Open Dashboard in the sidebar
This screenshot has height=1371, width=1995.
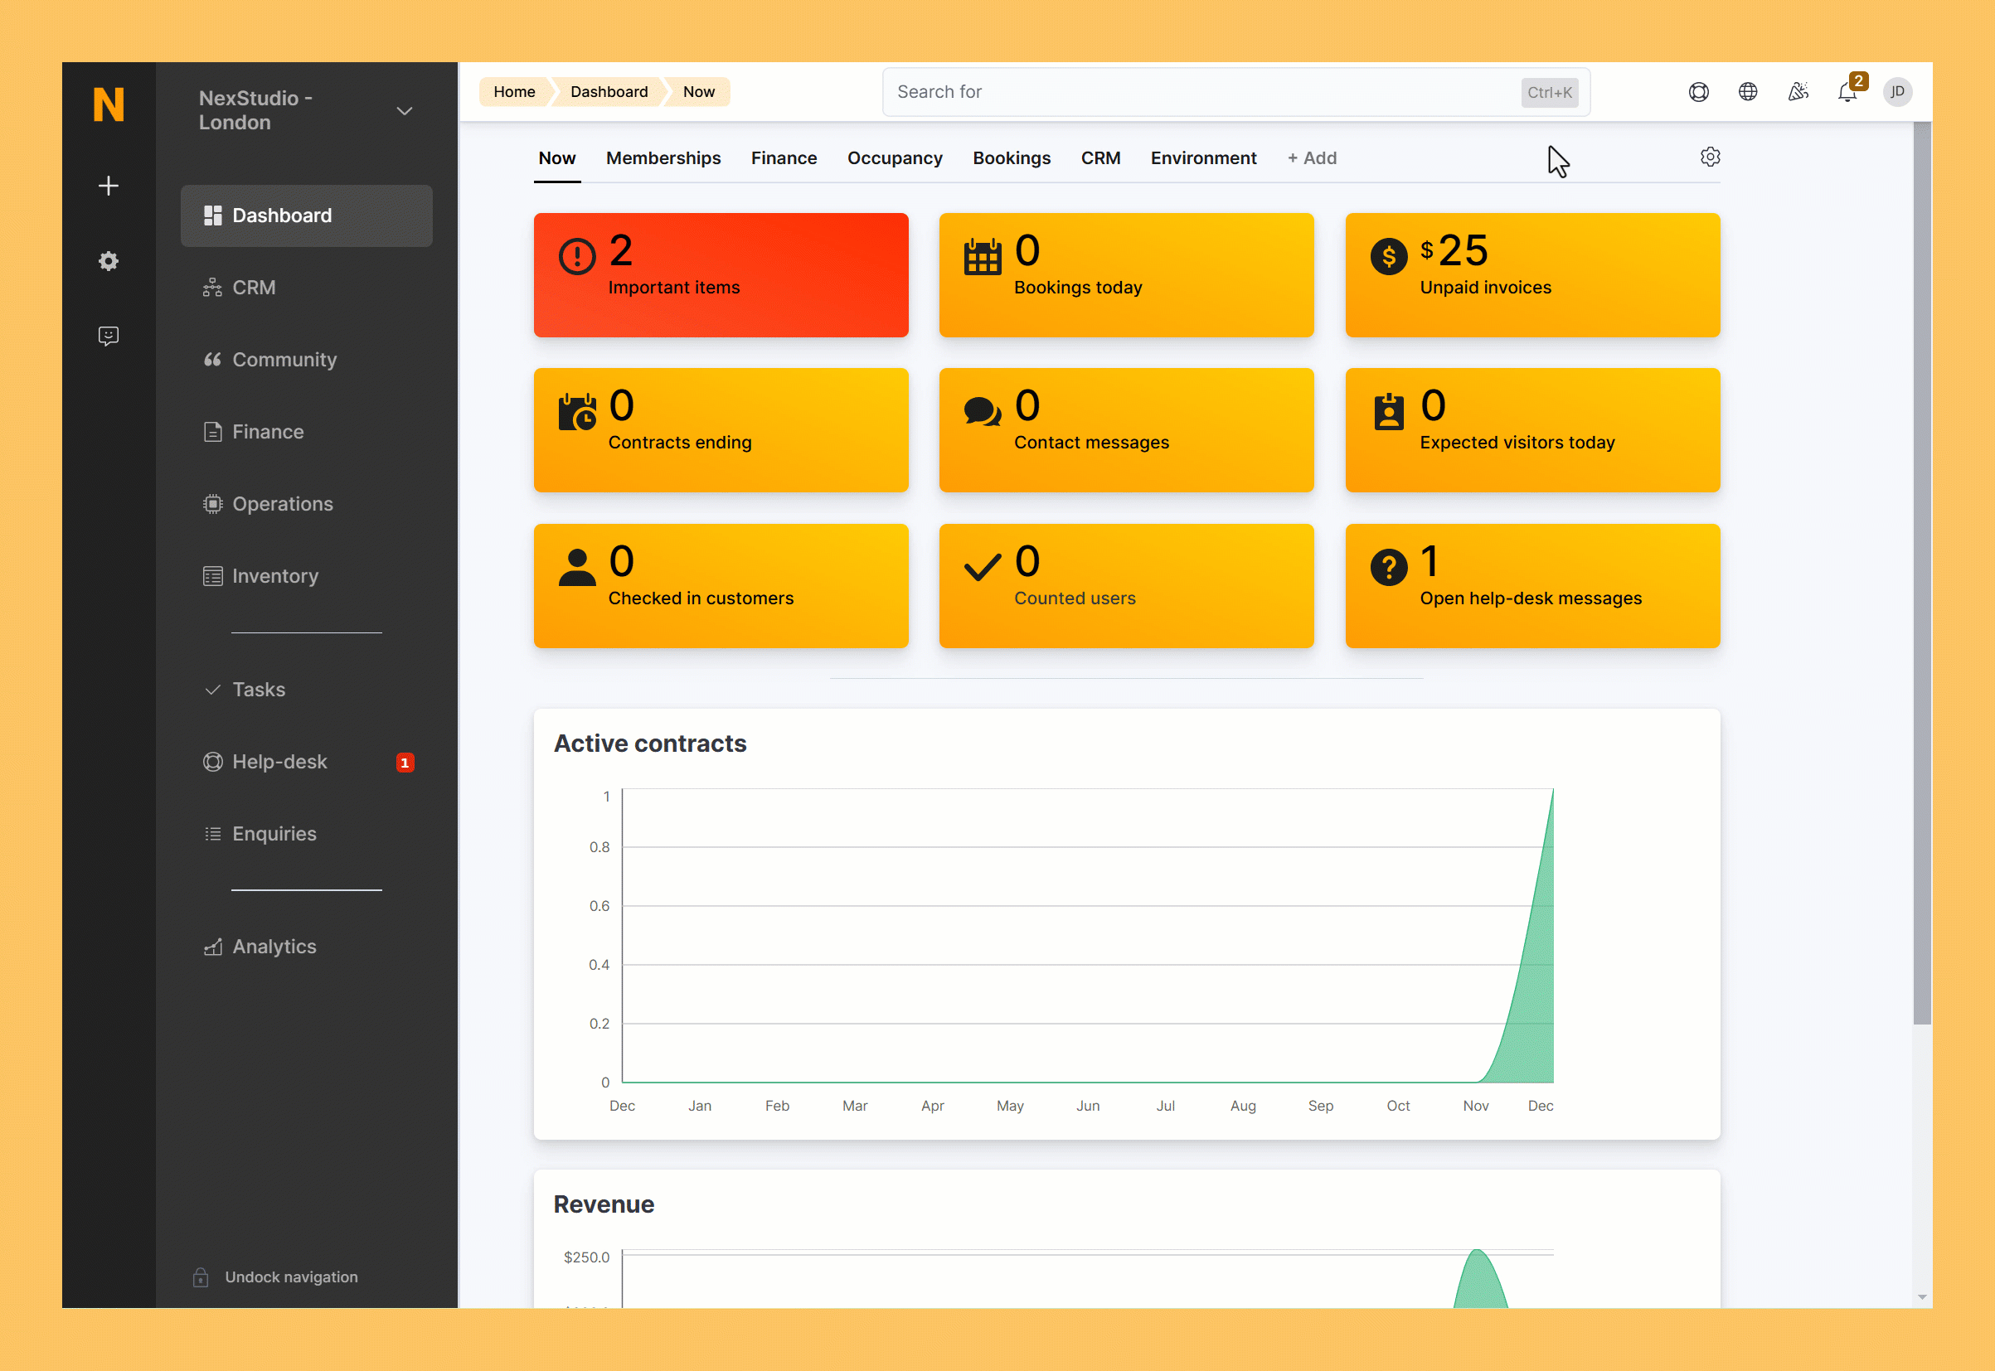pyautogui.click(x=307, y=216)
